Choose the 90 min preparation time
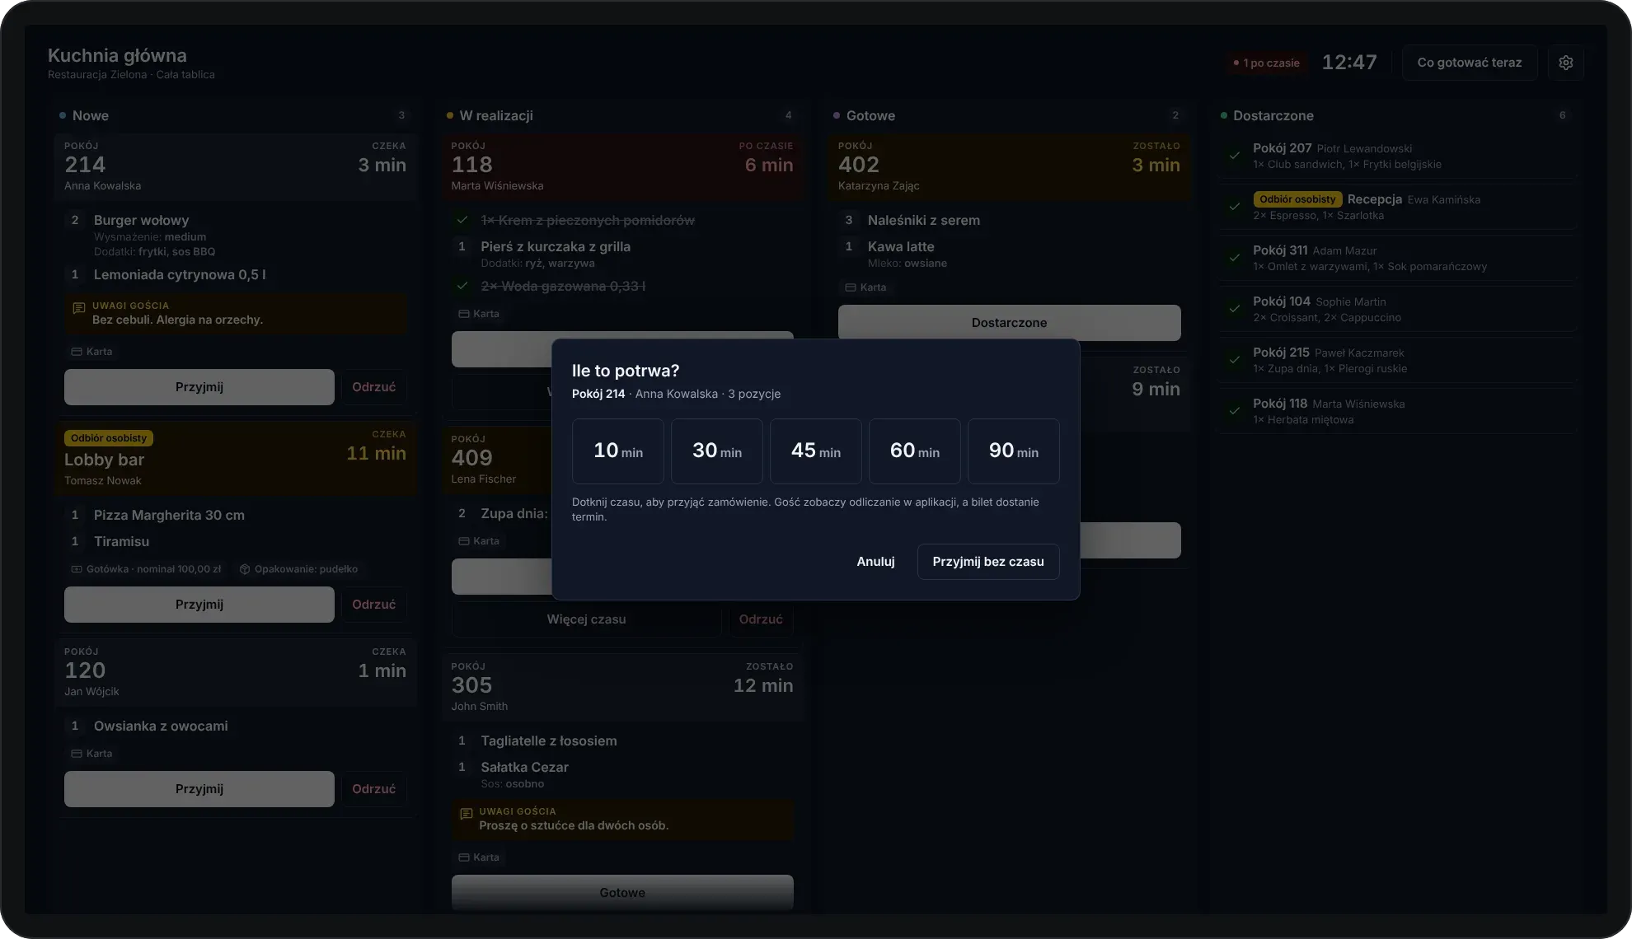The height and width of the screenshot is (939, 1632). (1014, 451)
